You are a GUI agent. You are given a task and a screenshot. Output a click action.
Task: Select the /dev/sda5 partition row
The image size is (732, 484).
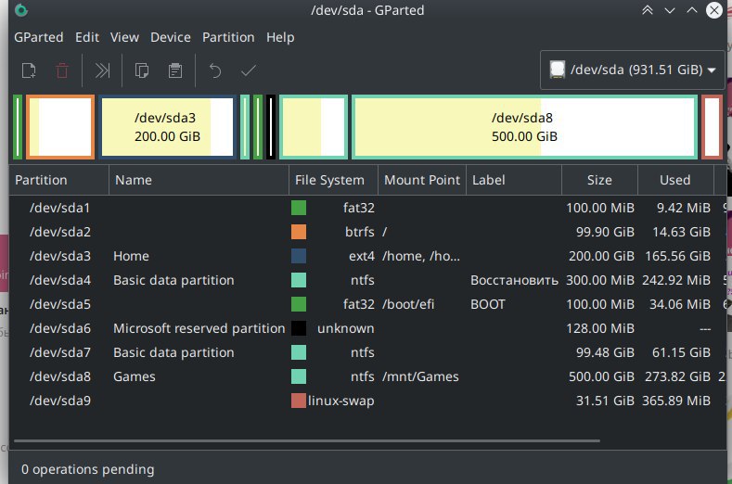(x=368, y=304)
